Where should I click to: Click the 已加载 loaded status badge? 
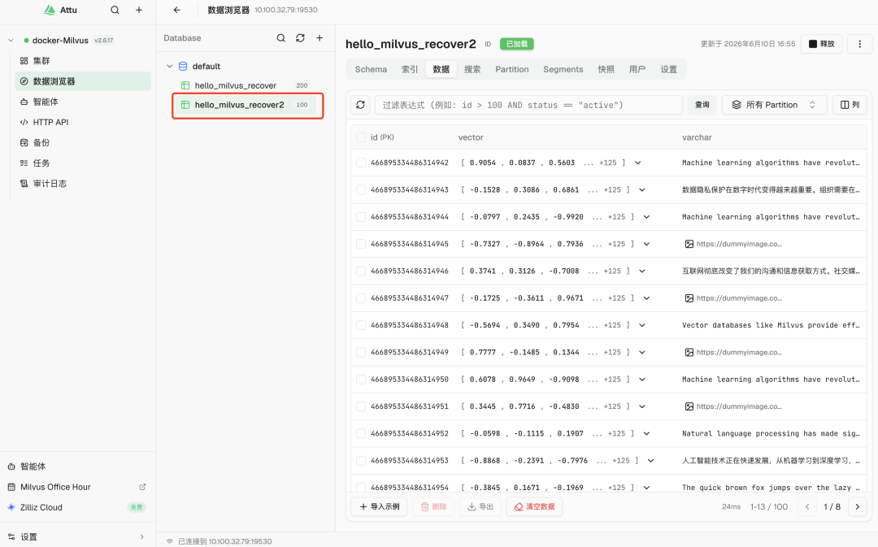click(517, 44)
